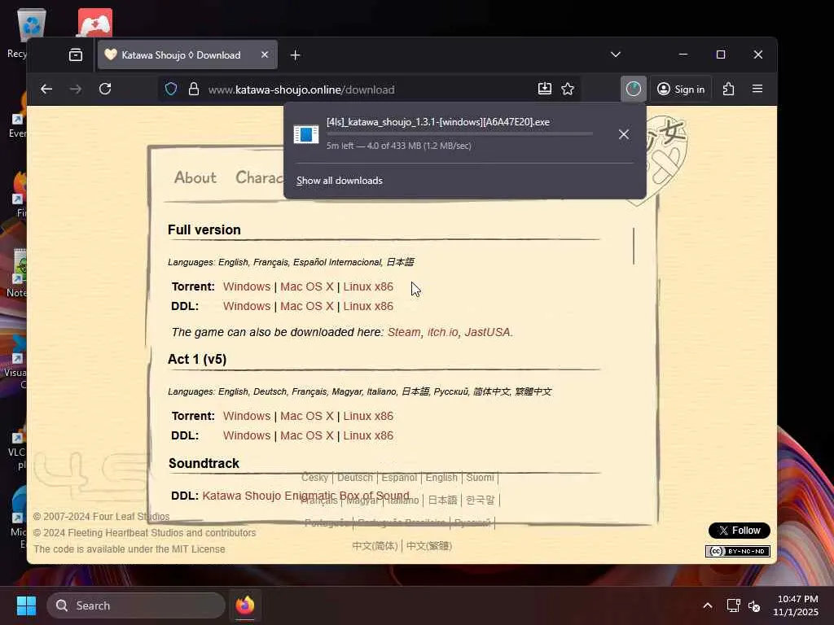Image resolution: width=834 pixels, height=625 pixels.
Task: Open Katawa Shoujo Enigmatic Box of Sound link
Action: click(x=306, y=496)
